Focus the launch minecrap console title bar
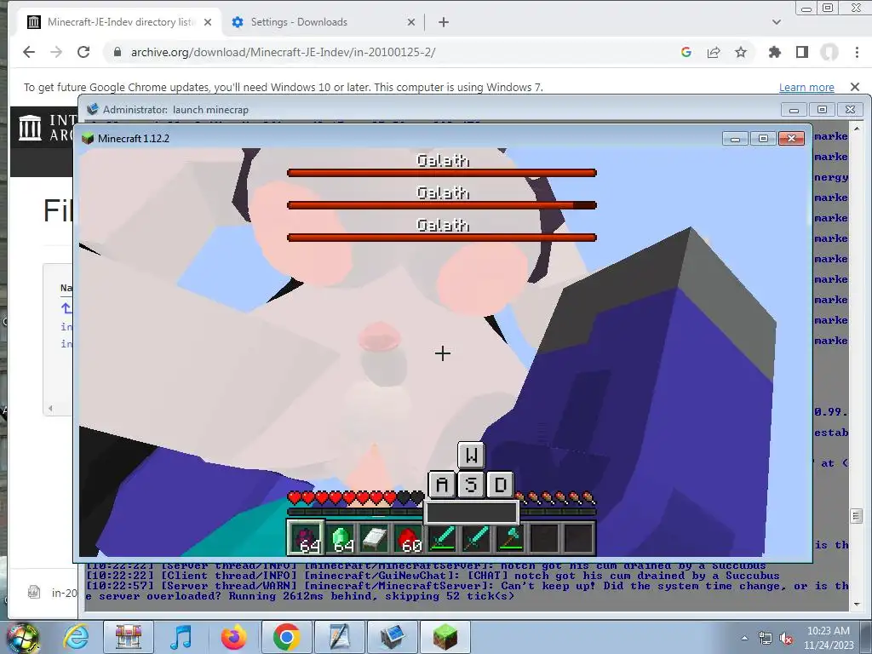Screen dimensions: 872x654 tap(433, 110)
